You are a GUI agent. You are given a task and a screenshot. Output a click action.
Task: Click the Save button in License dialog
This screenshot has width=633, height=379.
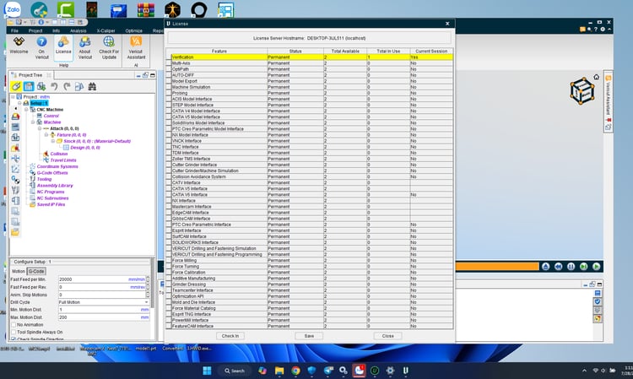pos(309,336)
